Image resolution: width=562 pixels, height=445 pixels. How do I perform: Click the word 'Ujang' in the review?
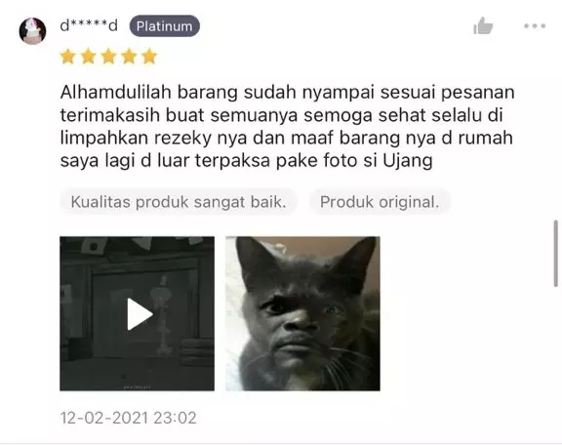(x=408, y=161)
